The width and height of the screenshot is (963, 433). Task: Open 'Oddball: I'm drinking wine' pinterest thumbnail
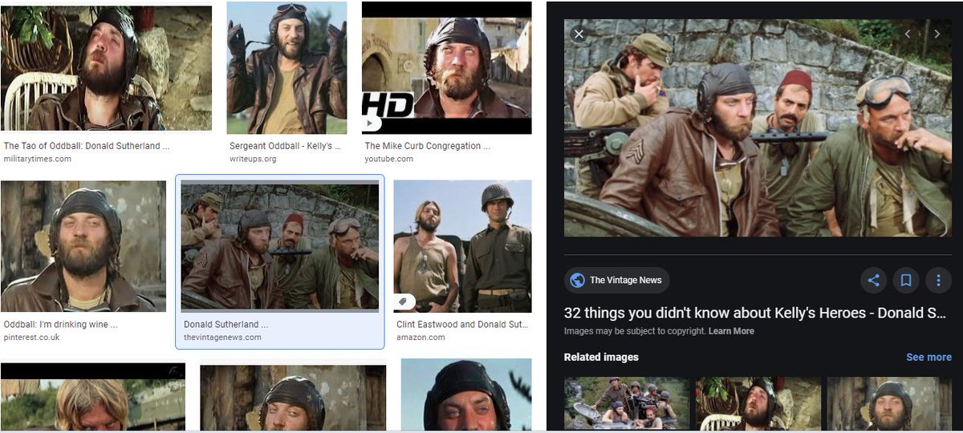[x=83, y=246]
